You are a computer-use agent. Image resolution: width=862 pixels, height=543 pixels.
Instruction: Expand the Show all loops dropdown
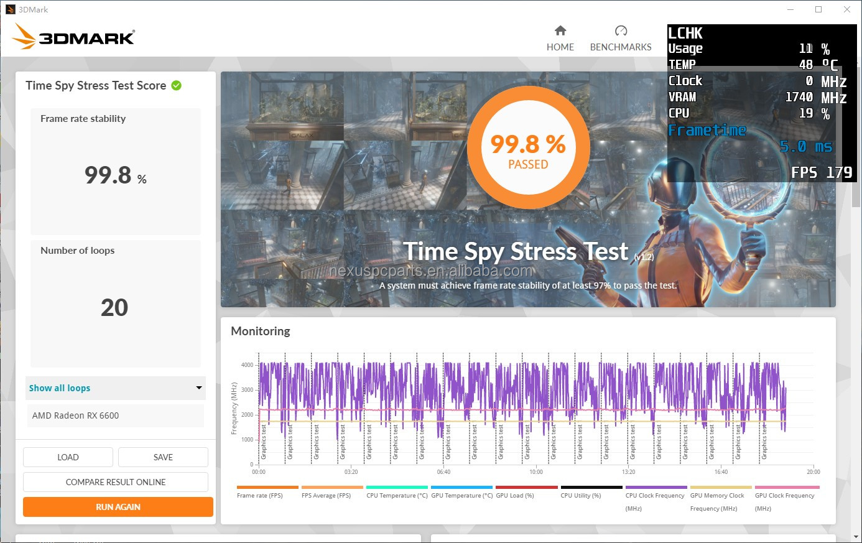(115, 388)
